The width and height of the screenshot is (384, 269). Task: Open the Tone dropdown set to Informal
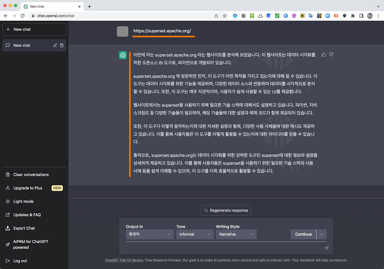click(195, 234)
